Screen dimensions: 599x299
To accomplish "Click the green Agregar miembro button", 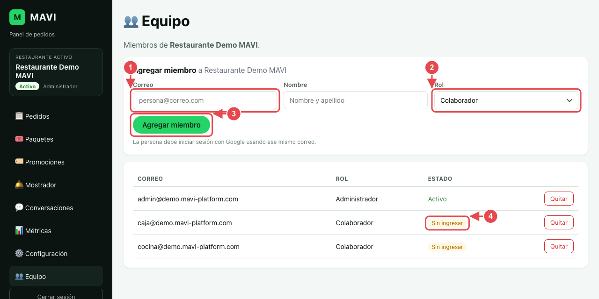I will tap(171, 125).
